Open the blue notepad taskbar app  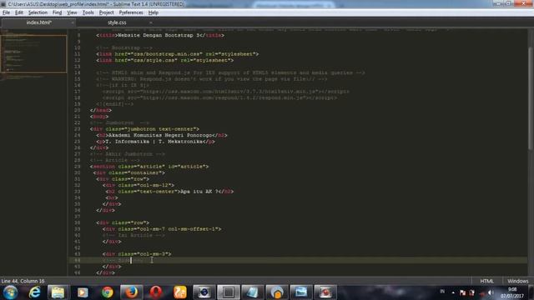[252, 292]
